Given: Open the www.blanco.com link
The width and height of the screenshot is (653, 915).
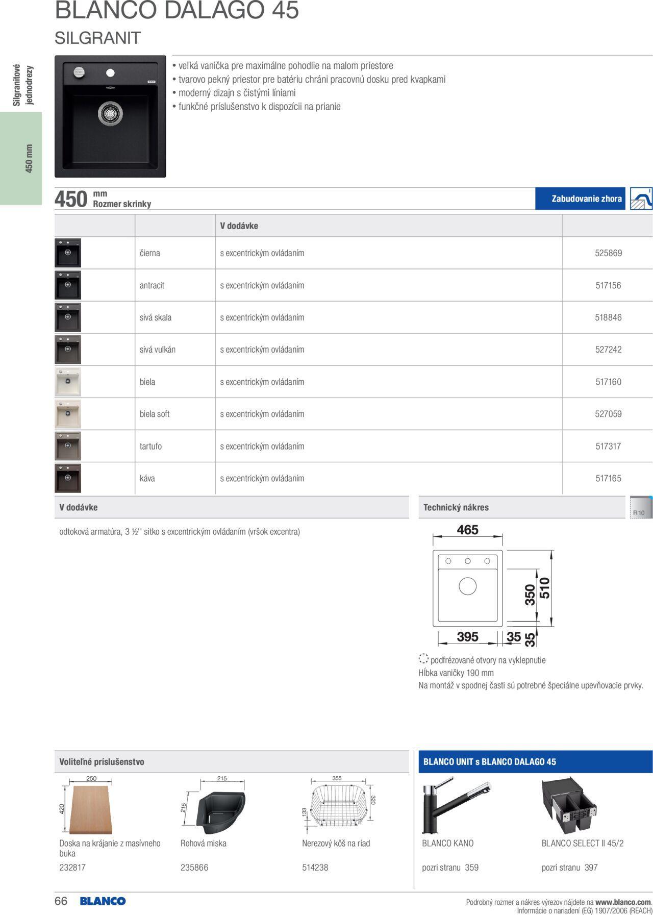Looking at the screenshot, I should pos(623,902).
